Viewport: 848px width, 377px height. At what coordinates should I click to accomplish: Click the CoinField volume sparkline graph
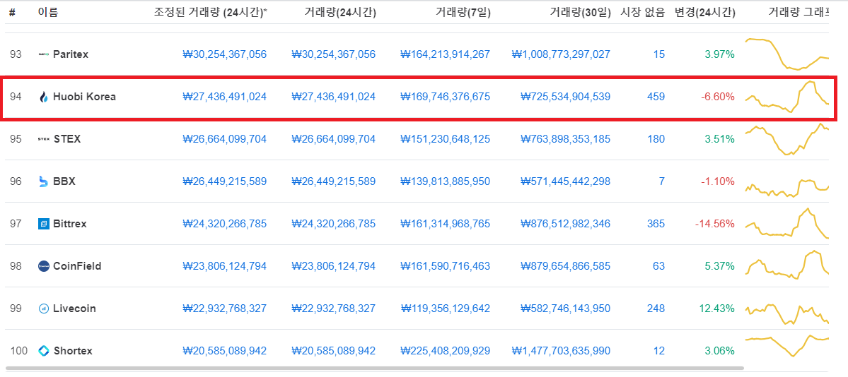coord(786,266)
